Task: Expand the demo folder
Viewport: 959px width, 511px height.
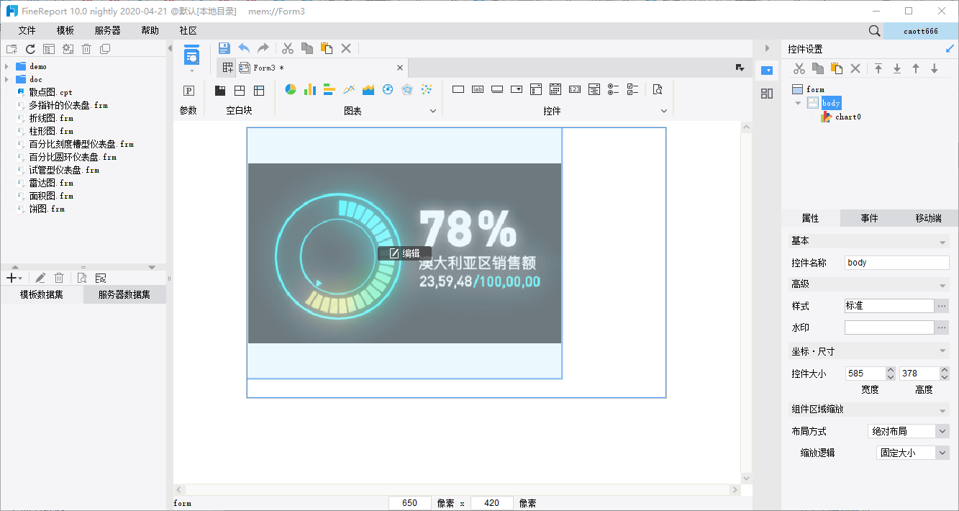Action: point(7,66)
